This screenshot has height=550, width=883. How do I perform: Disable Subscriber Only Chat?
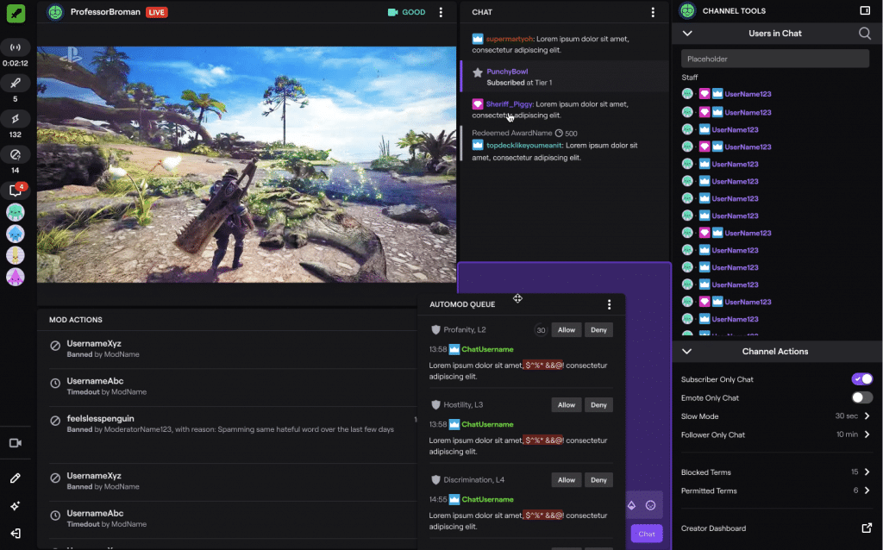coord(861,378)
